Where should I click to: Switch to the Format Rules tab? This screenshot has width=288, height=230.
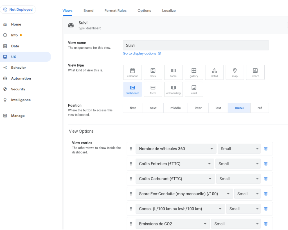pyautogui.click(x=116, y=11)
